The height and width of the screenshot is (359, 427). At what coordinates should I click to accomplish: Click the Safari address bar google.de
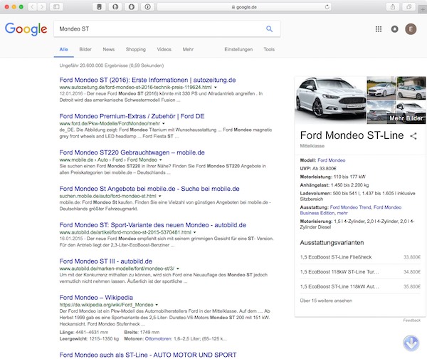click(244, 7)
